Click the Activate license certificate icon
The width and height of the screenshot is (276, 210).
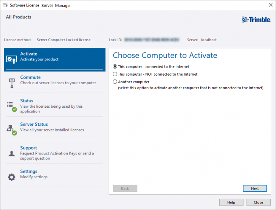(x=12, y=60)
